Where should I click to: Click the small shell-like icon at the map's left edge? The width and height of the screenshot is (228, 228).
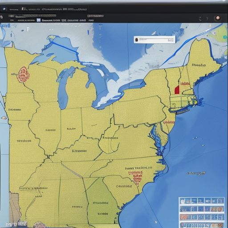click(4, 118)
